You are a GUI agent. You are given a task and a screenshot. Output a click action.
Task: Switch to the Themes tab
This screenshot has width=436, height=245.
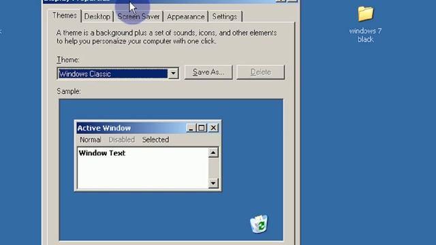point(64,16)
